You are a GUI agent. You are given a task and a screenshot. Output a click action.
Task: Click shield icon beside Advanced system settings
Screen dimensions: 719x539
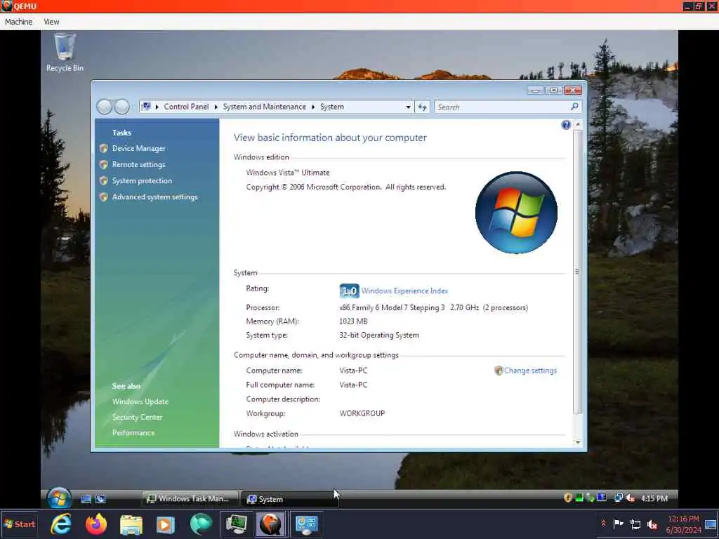(x=104, y=197)
